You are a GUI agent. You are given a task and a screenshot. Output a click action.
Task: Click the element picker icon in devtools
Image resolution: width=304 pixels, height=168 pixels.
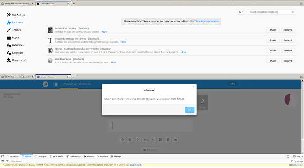(x=3, y=157)
